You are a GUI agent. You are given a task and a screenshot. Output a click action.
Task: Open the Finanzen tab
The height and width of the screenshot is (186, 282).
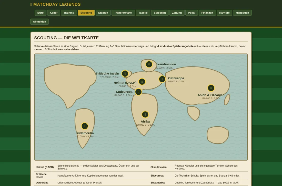click(x=207, y=13)
